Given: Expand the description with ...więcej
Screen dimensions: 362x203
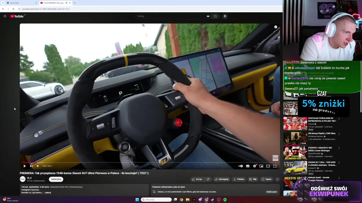Looking at the screenshot, I should coord(47,193).
